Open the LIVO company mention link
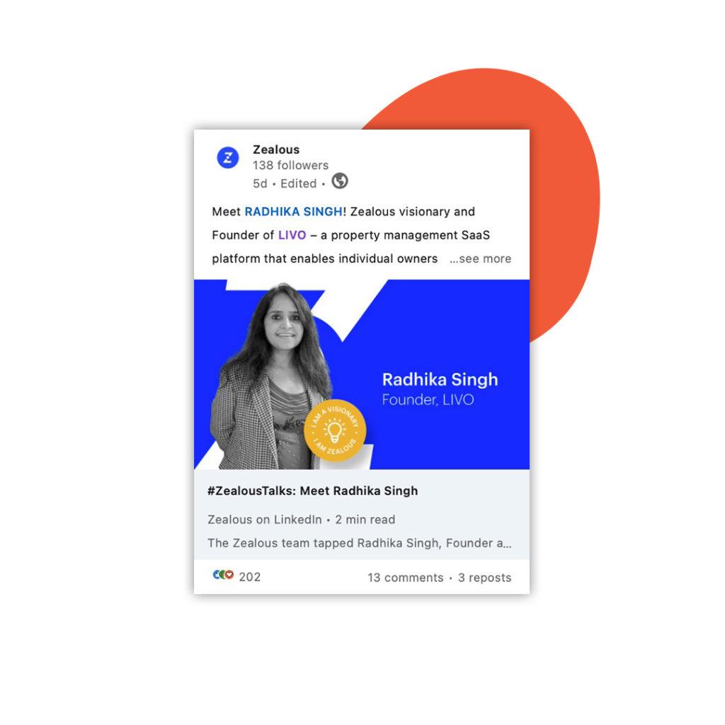This screenshot has height=725, width=725. (x=292, y=235)
